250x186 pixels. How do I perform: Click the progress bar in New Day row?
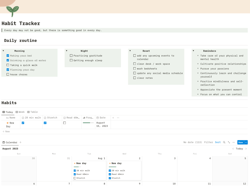88,123
